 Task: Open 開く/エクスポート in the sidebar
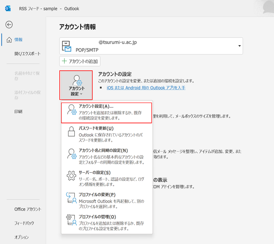tap(28, 54)
